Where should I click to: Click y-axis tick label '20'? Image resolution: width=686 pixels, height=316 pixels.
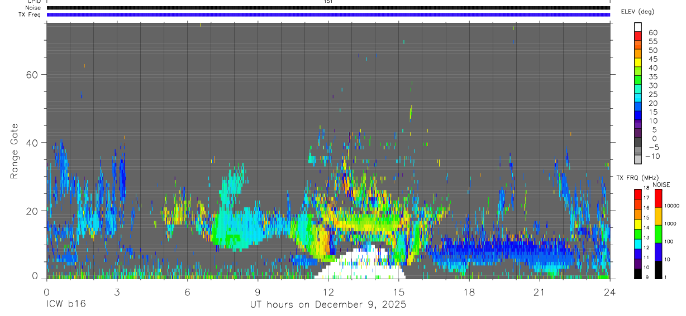[x=31, y=210]
